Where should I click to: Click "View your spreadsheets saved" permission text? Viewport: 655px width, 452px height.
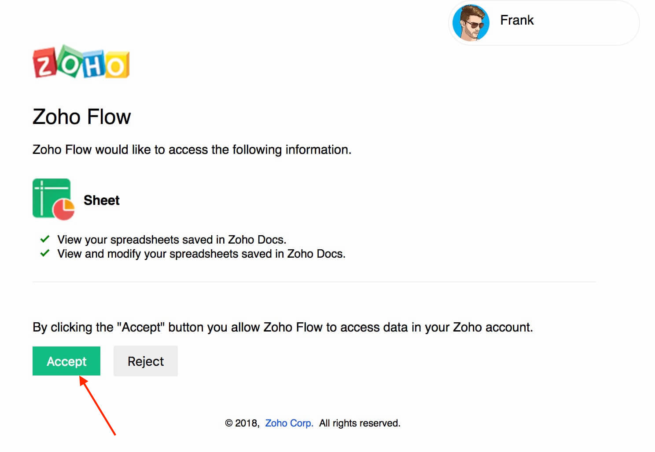[172, 240]
